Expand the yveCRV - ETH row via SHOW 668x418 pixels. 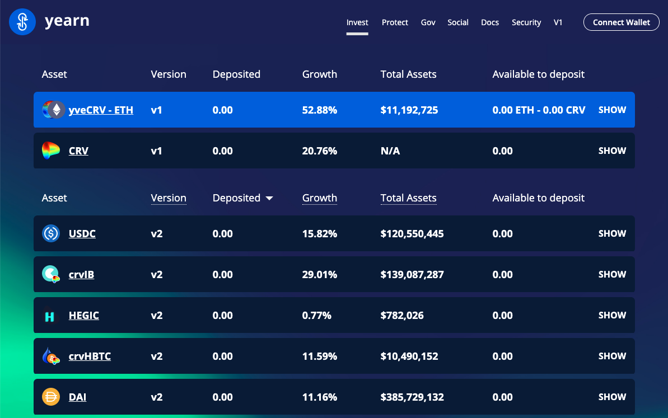point(612,110)
